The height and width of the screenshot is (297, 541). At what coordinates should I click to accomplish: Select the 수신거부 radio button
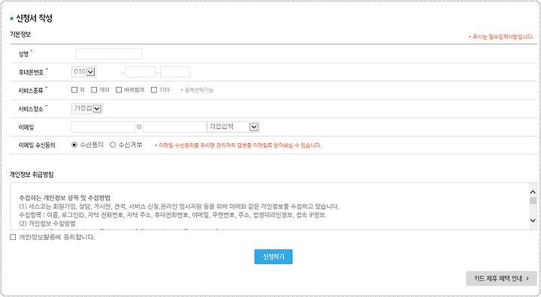tap(113, 145)
